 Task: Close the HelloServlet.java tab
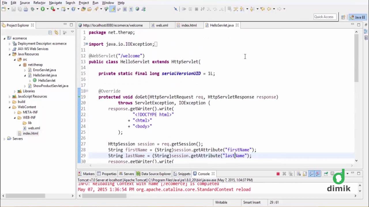click(237, 25)
